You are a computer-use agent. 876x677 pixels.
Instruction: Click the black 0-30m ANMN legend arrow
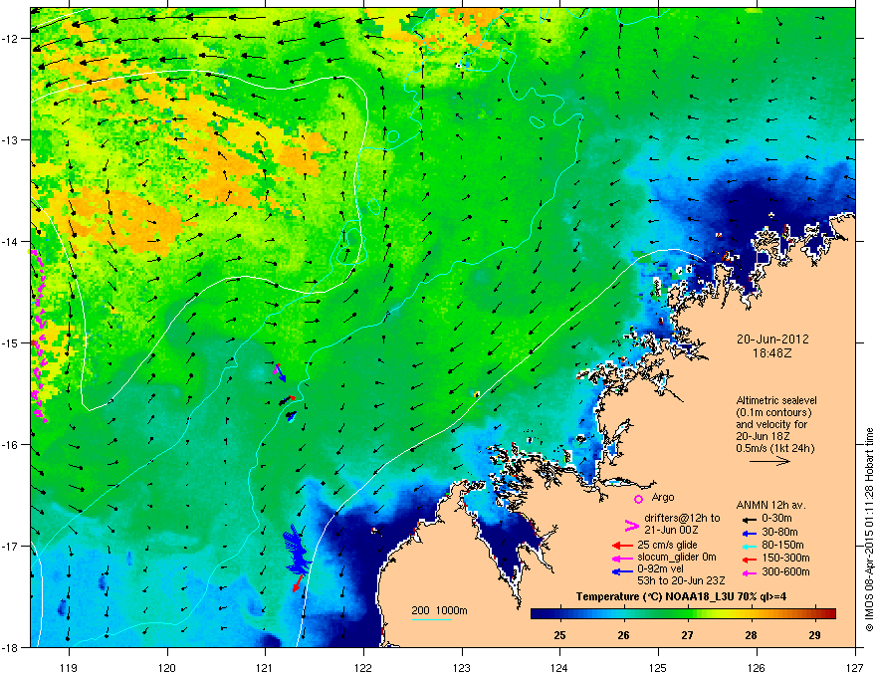(x=748, y=519)
